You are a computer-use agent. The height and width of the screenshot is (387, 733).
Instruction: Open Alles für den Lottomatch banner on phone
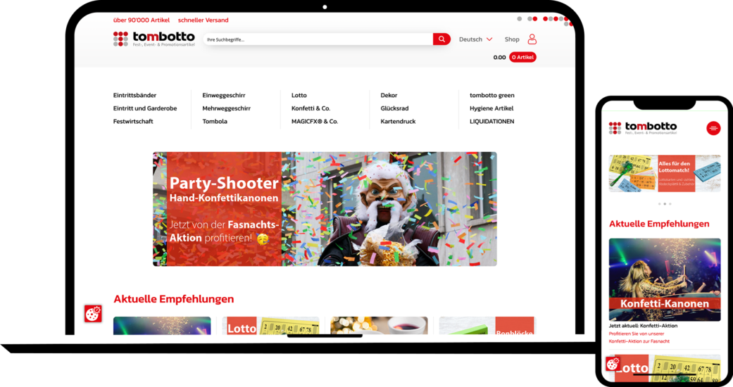coord(664,173)
